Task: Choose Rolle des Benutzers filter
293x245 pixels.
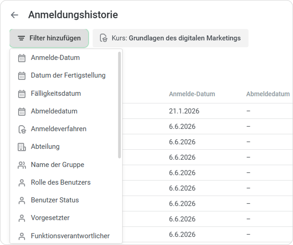Action: point(65,182)
